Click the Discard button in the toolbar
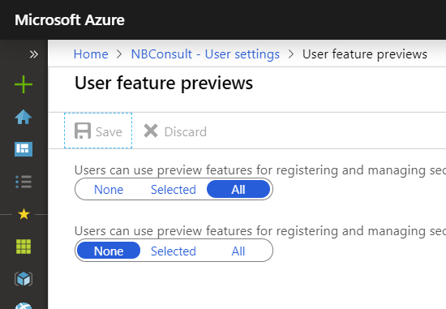The image size is (446, 309). (x=175, y=131)
